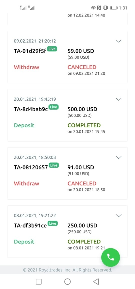The width and height of the screenshot is (135, 289).
Task: Tap Live badge beside TA-01d29f5f
Action: (x=52, y=49)
